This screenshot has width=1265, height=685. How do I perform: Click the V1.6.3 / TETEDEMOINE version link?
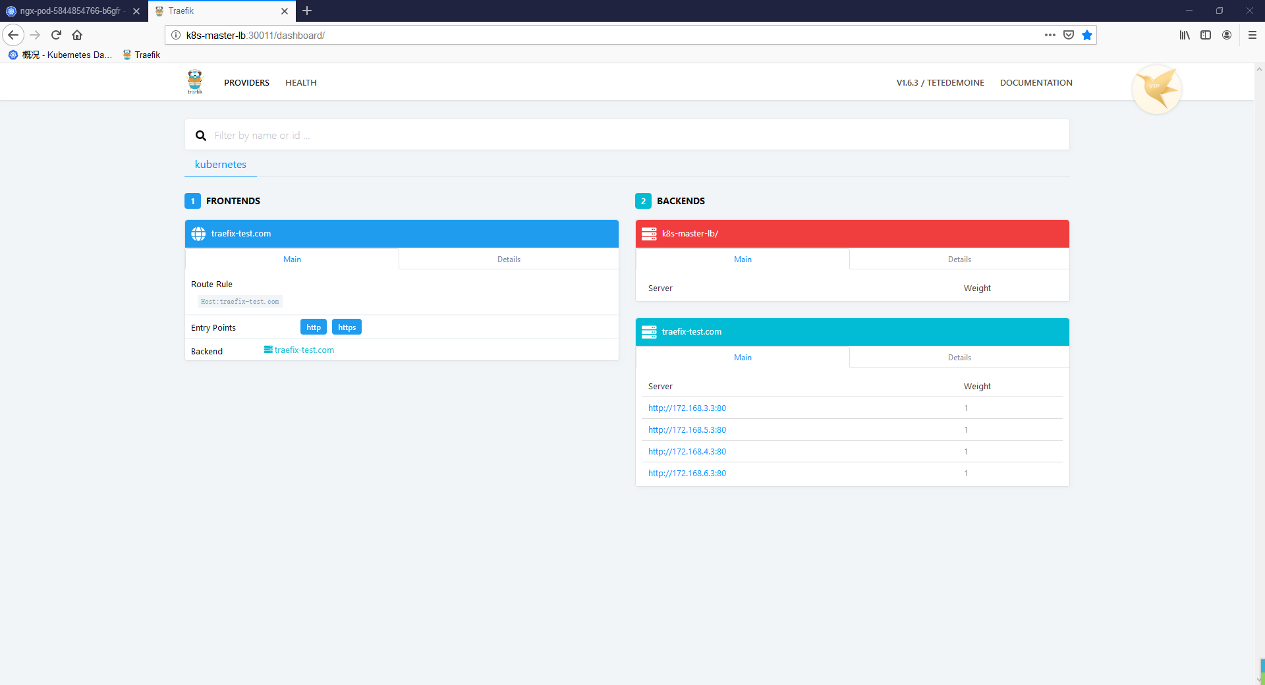tap(940, 82)
